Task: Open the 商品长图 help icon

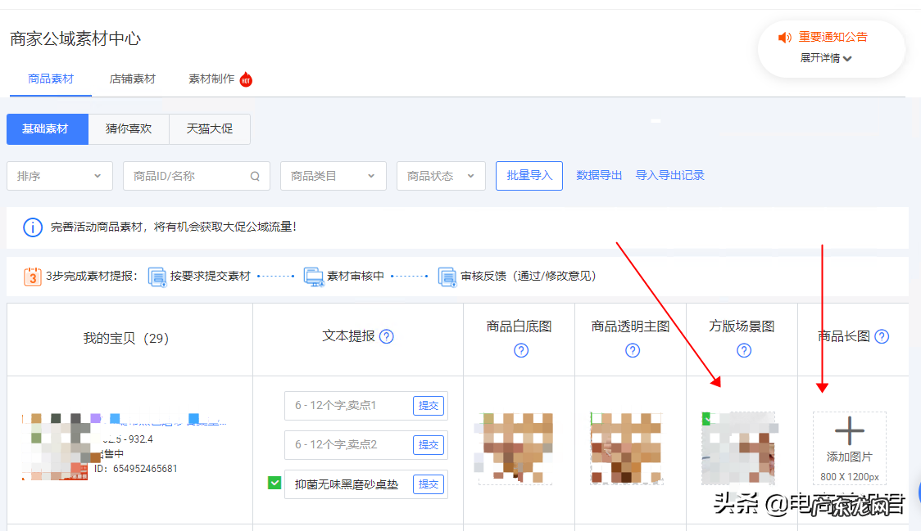Action: [882, 336]
